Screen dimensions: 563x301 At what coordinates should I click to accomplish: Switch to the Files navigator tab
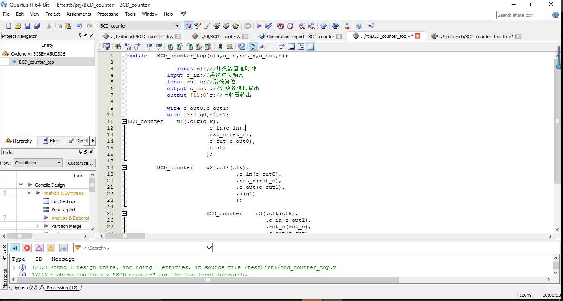tap(51, 141)
